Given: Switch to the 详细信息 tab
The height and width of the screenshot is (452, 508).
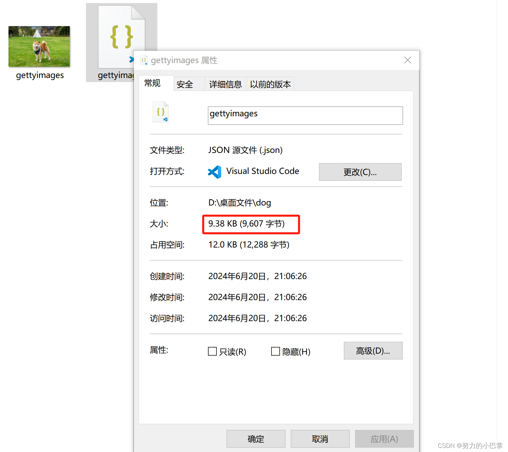Looking at the screenshot, I should (x=225, y=84).
